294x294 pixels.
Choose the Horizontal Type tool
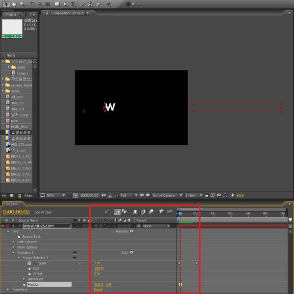[x=73, y=4]
